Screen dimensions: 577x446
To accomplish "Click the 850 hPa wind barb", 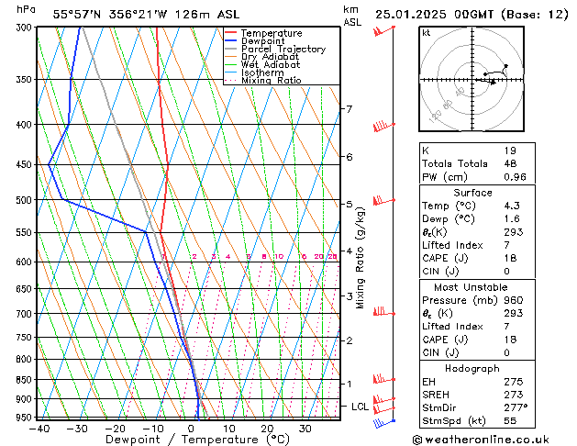I will [x=383, y=379].
